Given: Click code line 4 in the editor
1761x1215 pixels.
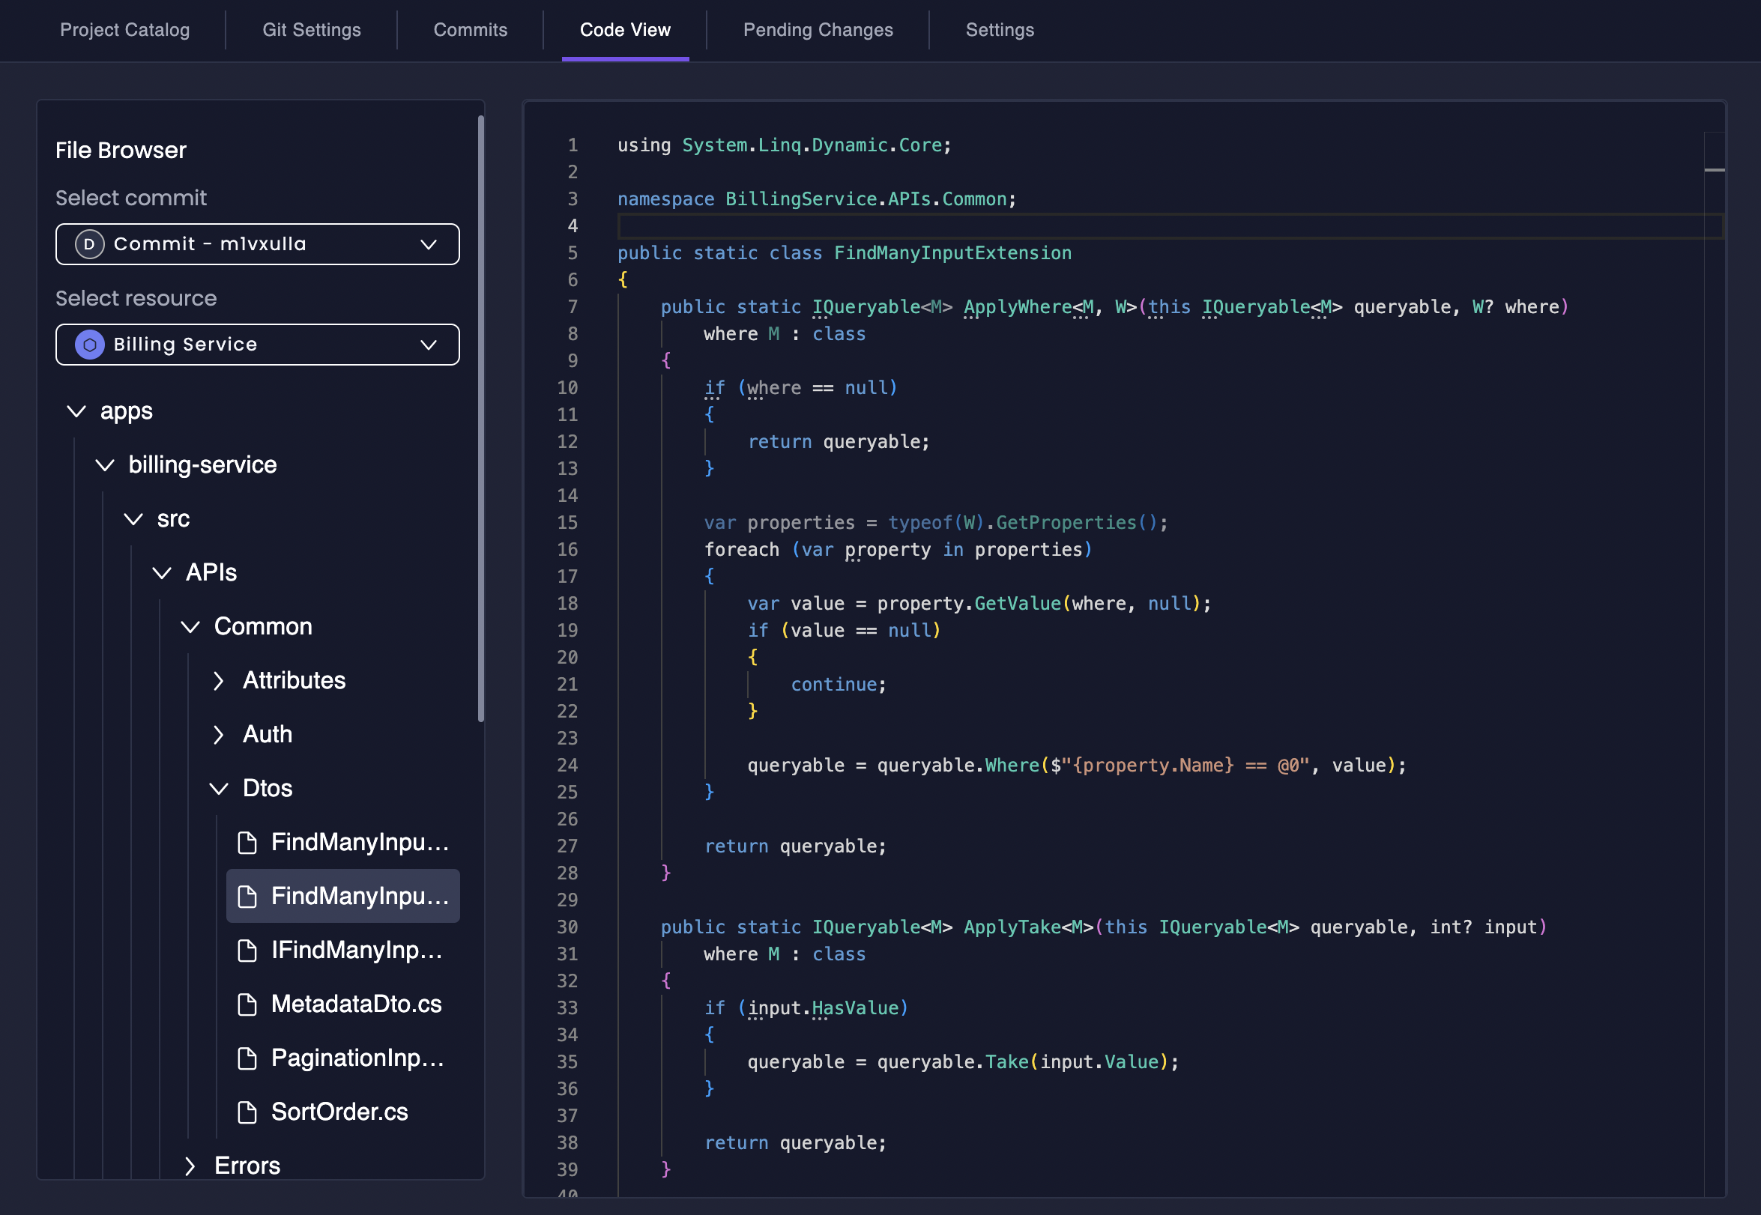Looking at the screenshot, I should 1142,226.
